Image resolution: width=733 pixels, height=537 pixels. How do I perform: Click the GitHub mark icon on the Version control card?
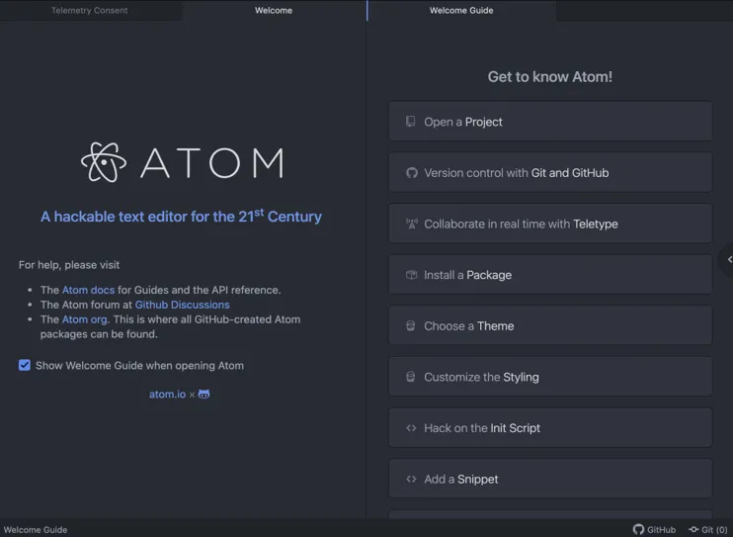pyautogui.click(x=411, y=173)
